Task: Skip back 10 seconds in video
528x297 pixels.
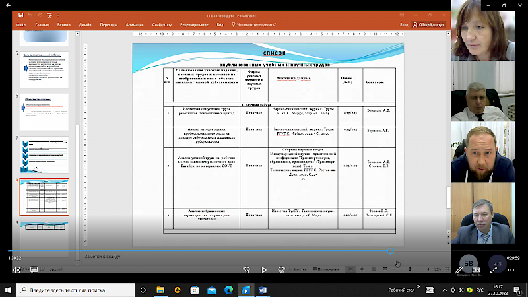Action: [246, 269]
